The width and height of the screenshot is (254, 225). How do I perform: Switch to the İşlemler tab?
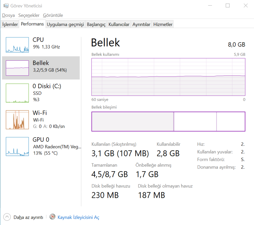[10, 25]
